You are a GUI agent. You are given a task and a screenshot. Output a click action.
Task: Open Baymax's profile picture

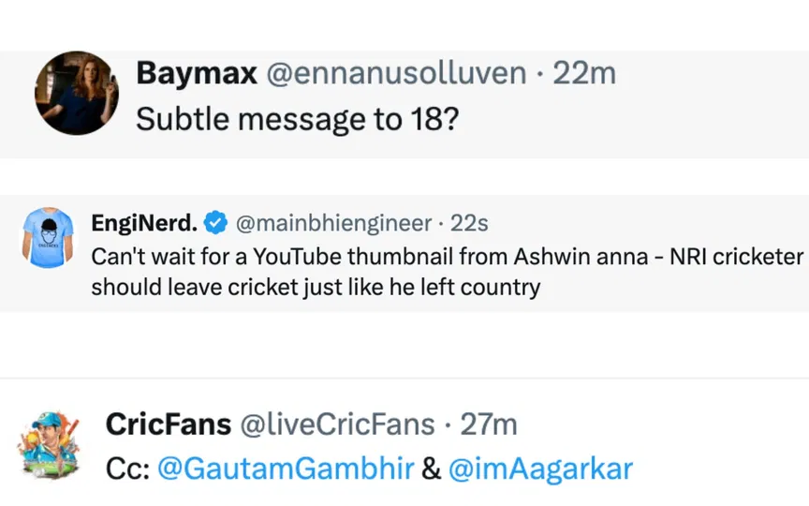[77, 94]
